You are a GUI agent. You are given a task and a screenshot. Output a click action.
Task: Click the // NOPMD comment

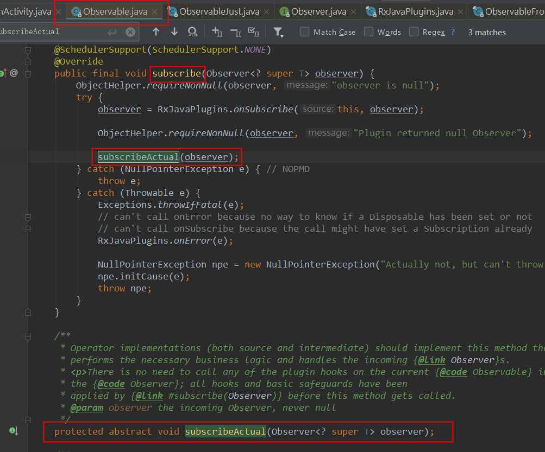(x=288, y=169)
